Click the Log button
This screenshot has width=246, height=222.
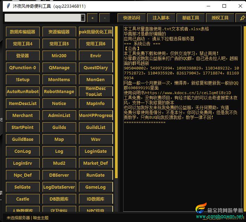(59, 151)
